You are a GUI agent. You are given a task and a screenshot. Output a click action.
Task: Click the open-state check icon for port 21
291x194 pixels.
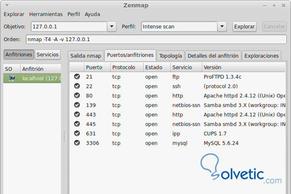pyautogui.click(x=77, y=77)
